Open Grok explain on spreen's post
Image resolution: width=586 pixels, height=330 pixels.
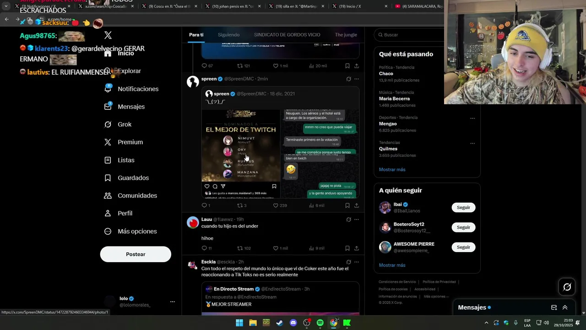[348, 79]
